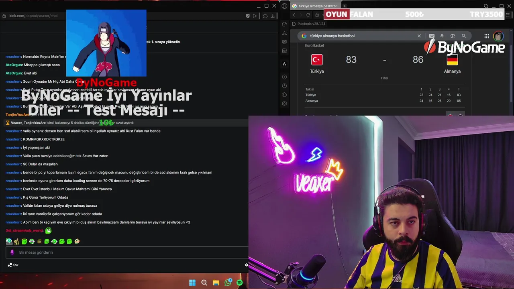Clear the Google search box with X
Viewport: 514px width, 289px height.
click(x=419, y=36)
